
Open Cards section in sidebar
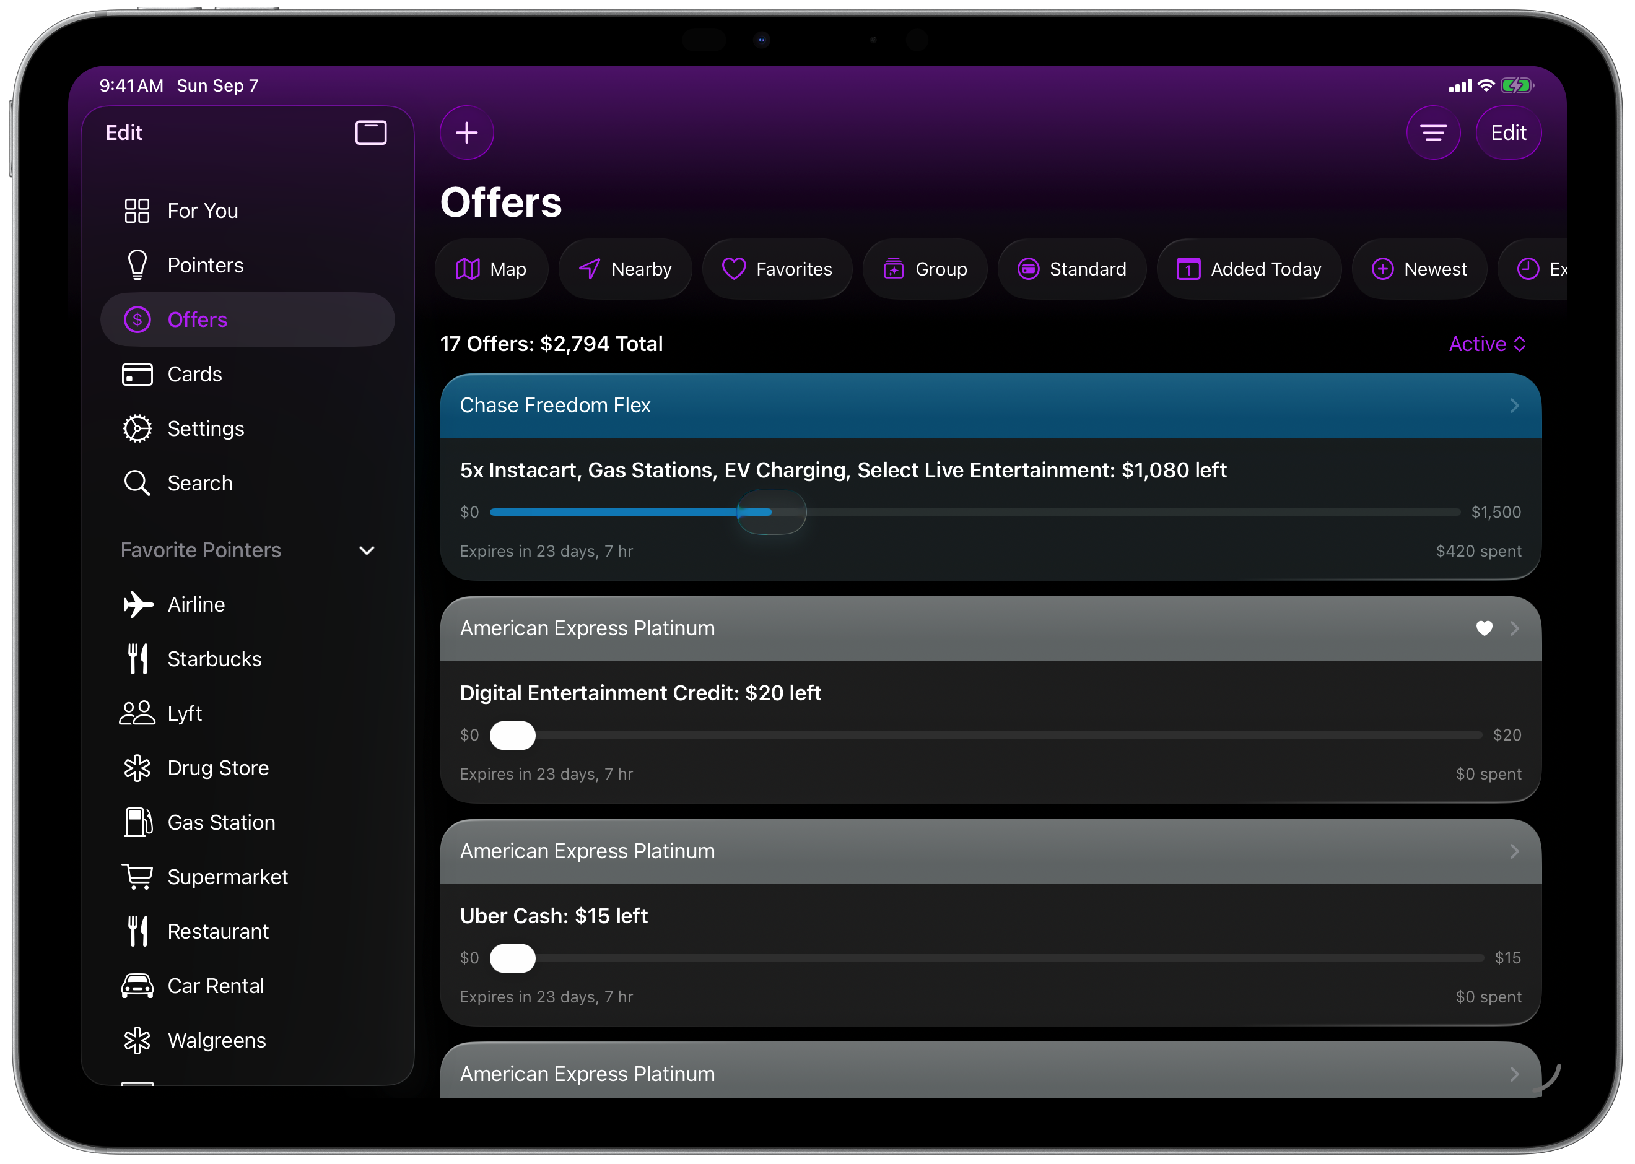193,374
